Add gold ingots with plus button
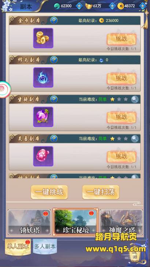Screen dimensions: 150x267 click(x=112, y=6)
